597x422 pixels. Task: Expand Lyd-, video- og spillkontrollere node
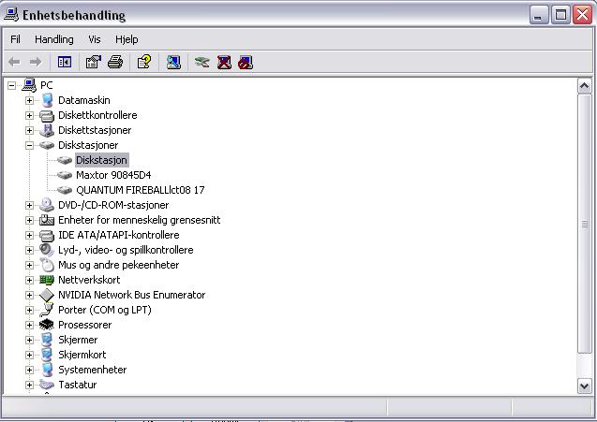pos(29,250)
